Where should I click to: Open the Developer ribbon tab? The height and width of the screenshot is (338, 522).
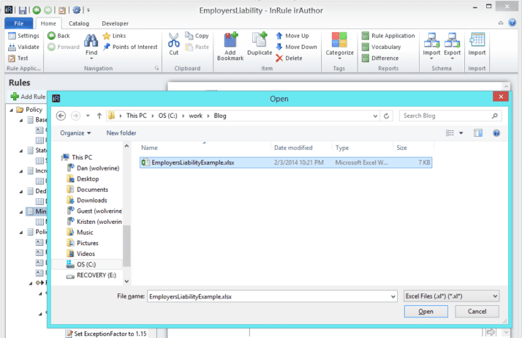pyautogui.click(x=115, y=23)
